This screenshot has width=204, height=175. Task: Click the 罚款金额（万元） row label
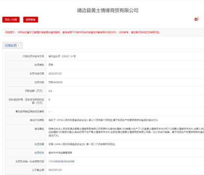point(34,91)
